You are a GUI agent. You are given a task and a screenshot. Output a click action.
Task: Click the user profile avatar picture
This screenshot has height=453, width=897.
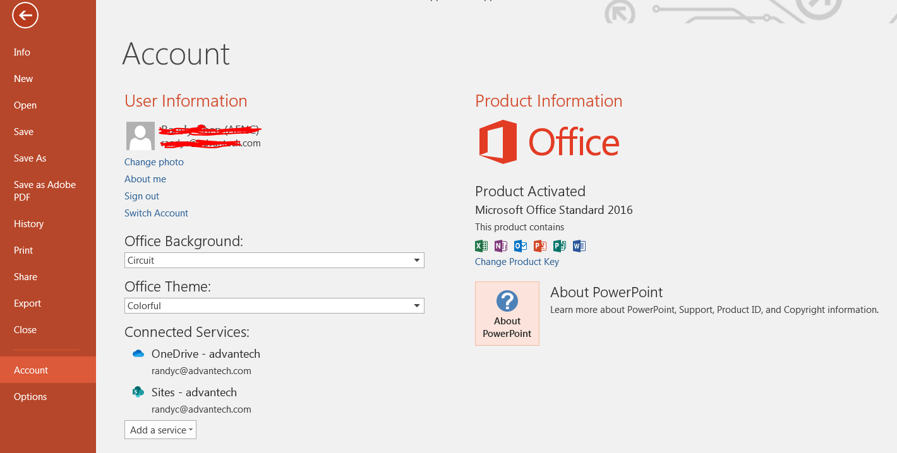tap(140, 136)
